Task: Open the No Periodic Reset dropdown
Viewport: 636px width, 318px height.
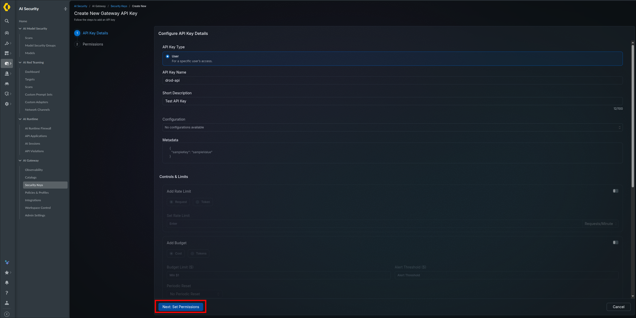Action: (x=194, y=294)
